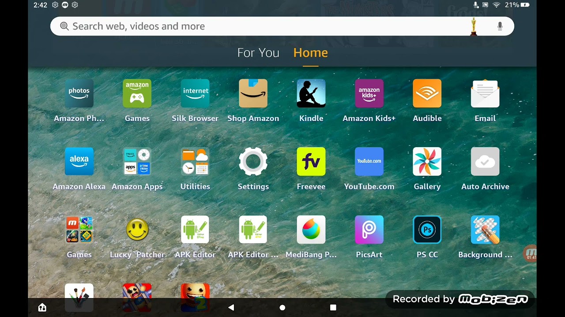Tap the search web, videos field
Screen dimensions: 565x317
click(x=282, y=26)
